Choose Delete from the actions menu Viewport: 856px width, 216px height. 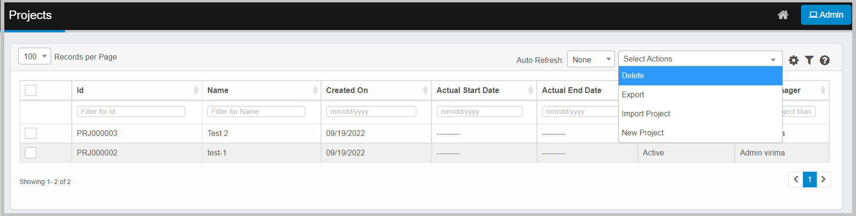[x=700, y=76]
